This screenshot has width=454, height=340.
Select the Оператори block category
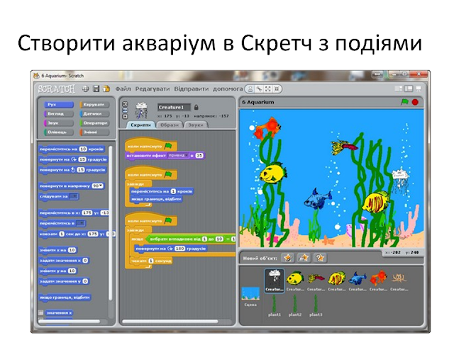tap(94, 123)
